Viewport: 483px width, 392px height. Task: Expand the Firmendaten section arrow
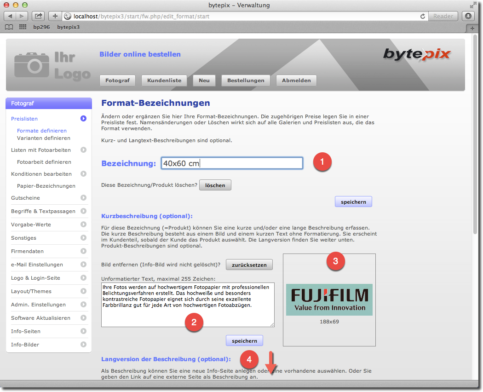(83, 251)
